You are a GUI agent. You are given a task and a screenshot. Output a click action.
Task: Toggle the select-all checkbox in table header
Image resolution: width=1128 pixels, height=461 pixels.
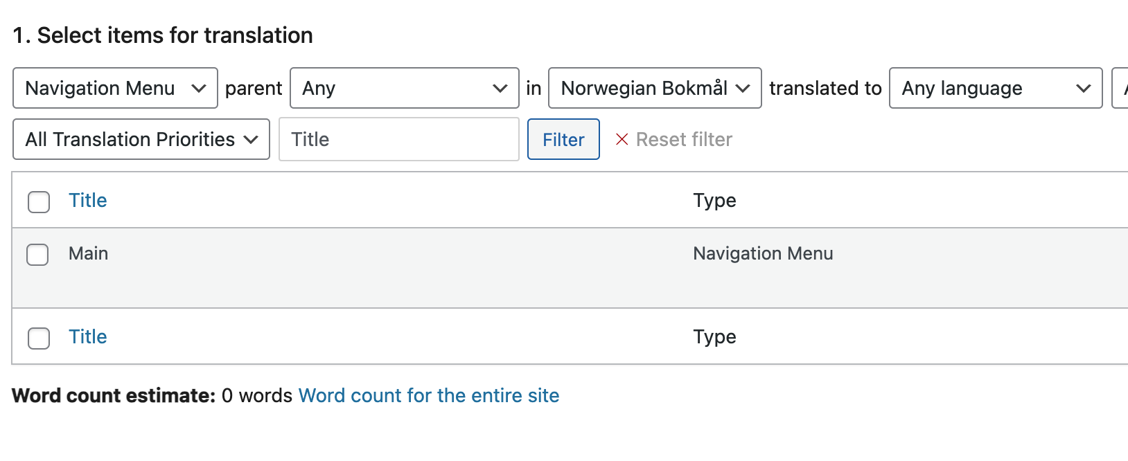(x=39, y=202)
